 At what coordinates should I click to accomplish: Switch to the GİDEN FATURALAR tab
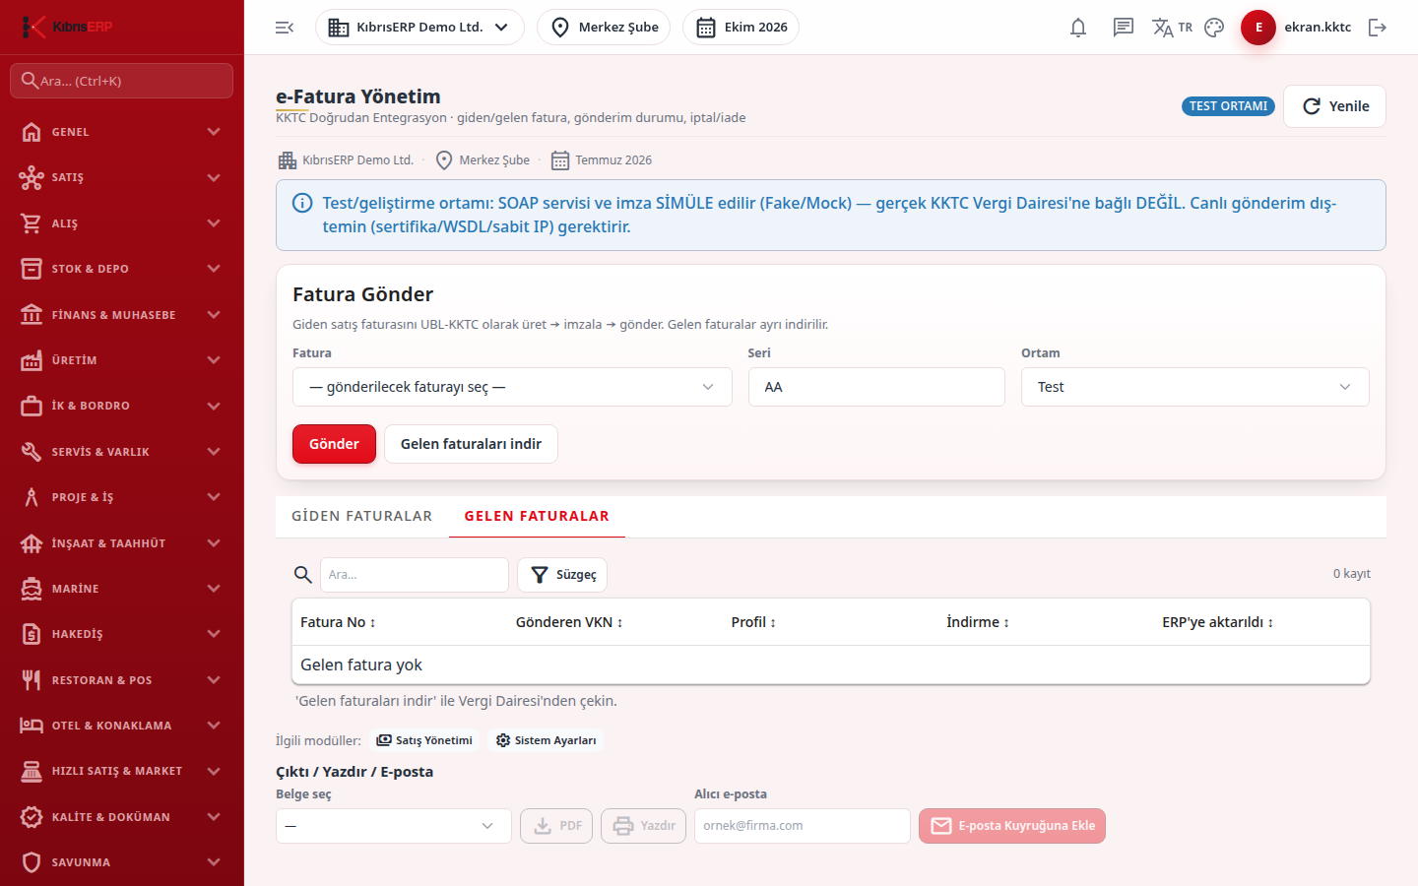click(x=362, y=516)
